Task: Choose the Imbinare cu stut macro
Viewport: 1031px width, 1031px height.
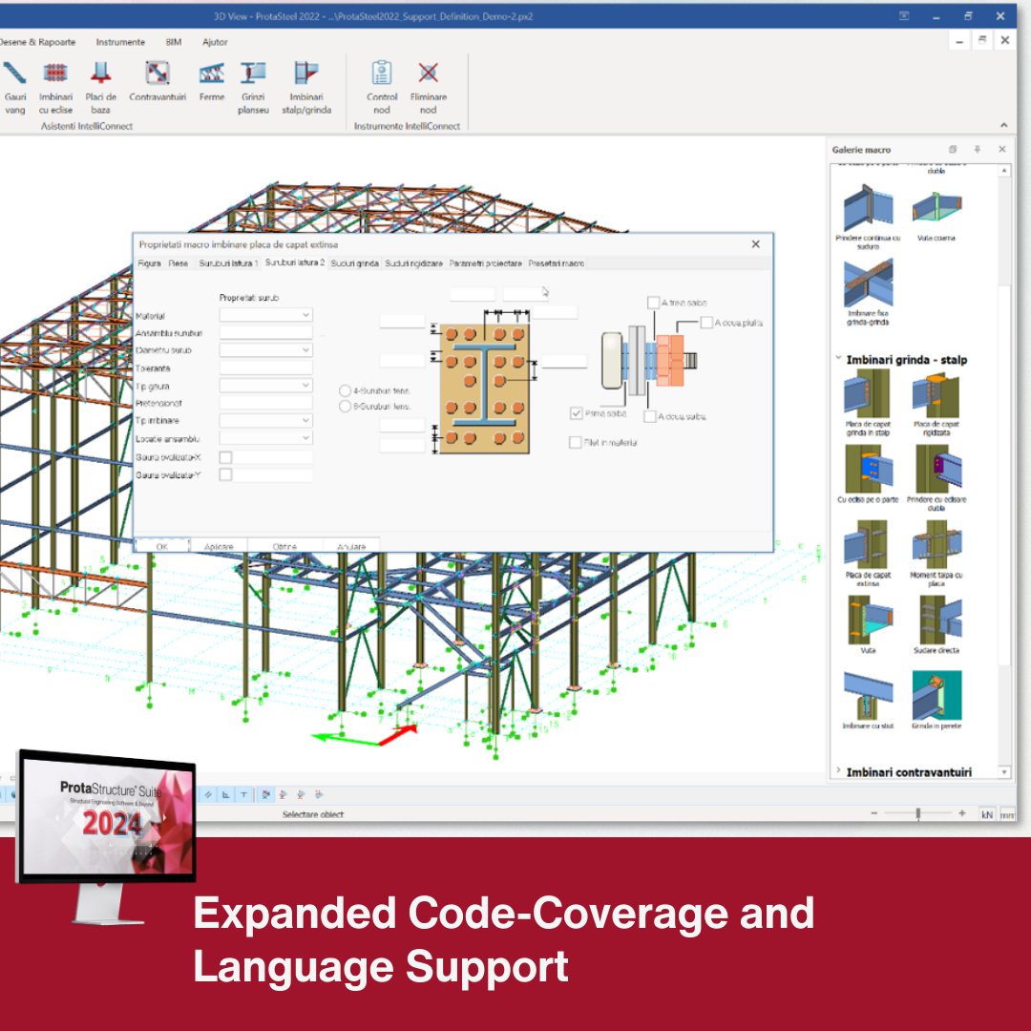Action: point(868,701)
